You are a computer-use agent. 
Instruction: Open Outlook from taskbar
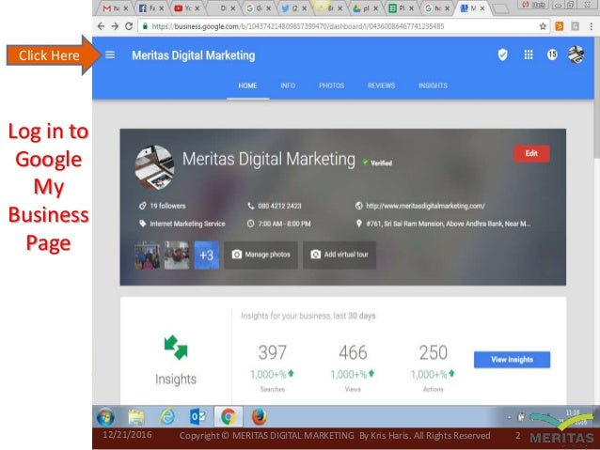point(197,417)
